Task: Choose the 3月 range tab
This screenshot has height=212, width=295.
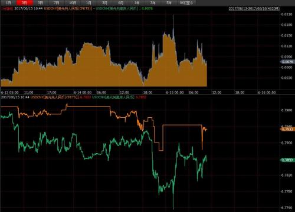Action: [105, 3]
